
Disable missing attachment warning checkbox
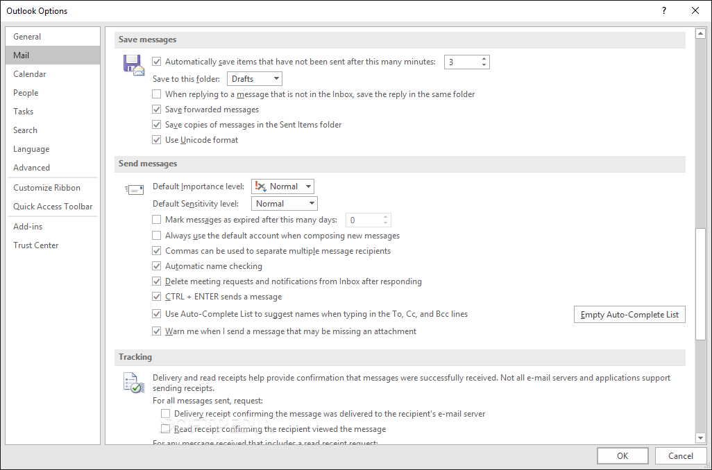tap(157, 331)
